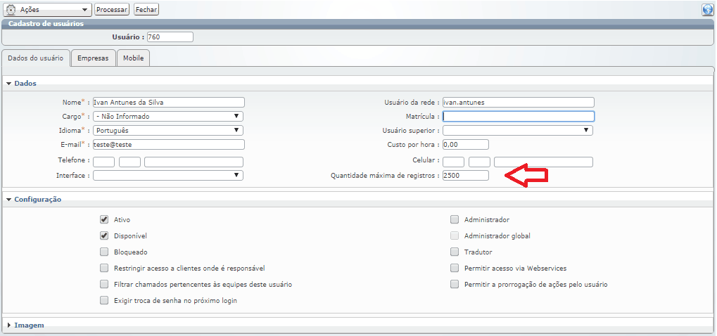
Task: Collapse the Dados section
Action: pyautogui.click(x=9, y=84)
